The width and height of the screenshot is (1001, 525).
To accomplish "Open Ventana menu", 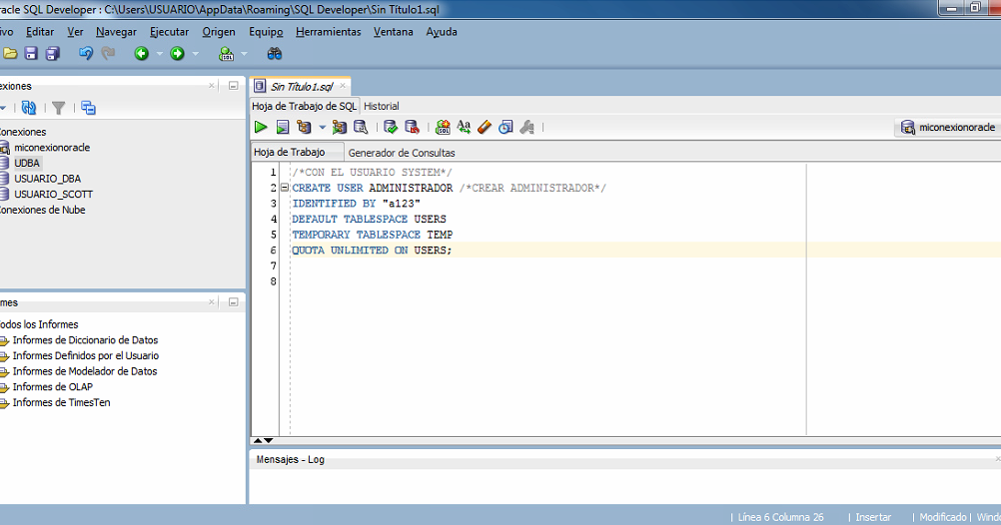I will click(x=394, y=31).
